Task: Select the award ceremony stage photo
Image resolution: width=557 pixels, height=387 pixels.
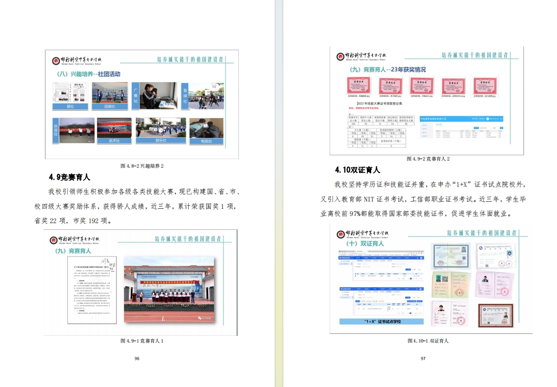Action: (169, 290)
